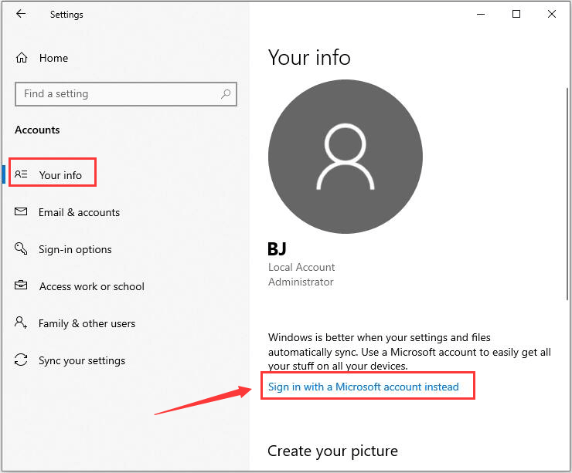Click the Your info page heading

309,58
